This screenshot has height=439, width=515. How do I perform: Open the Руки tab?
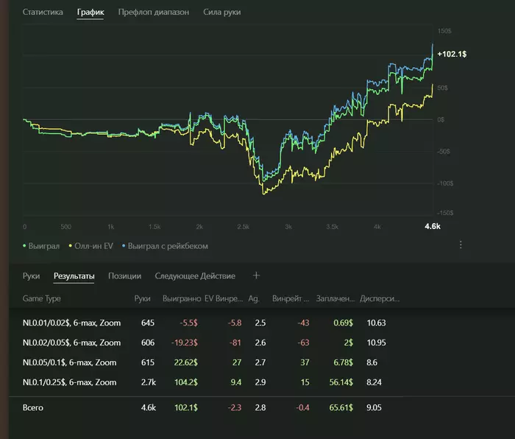click(31, 276)
